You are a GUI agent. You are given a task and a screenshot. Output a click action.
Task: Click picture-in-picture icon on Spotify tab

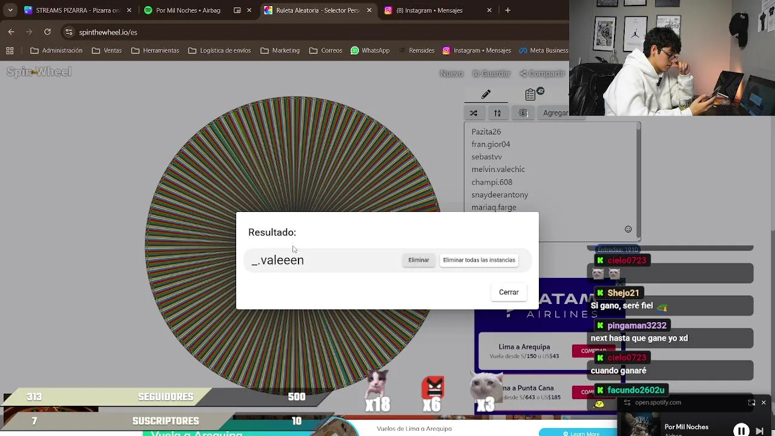(237, 10)
